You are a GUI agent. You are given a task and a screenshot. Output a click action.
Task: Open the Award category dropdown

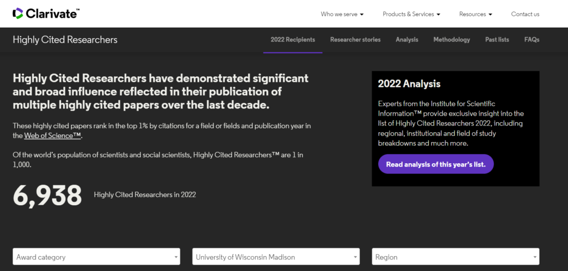coord(97,257)
